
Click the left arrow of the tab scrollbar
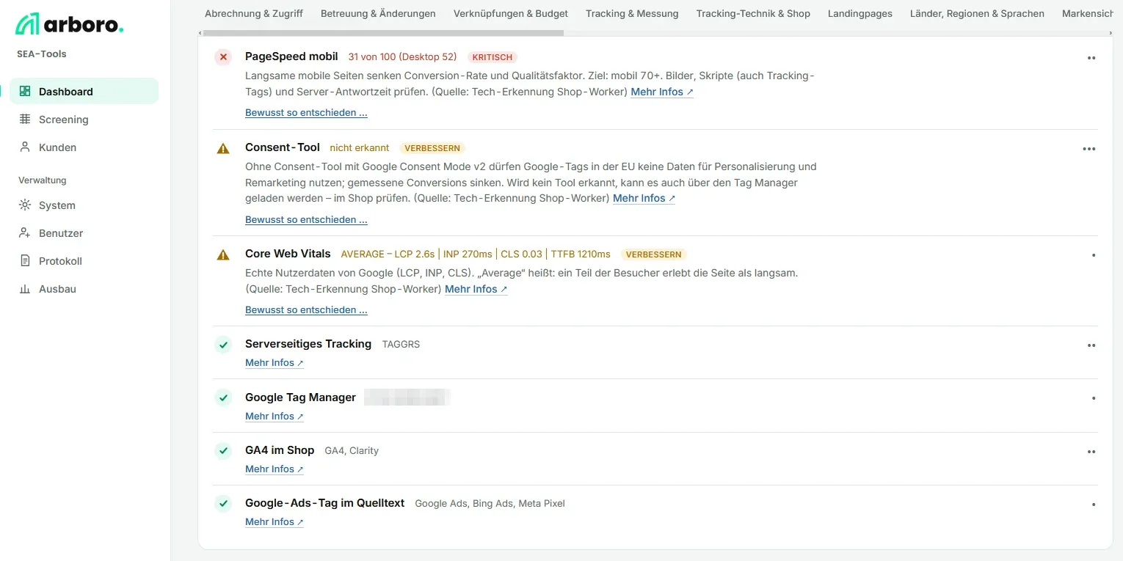coord(200,33)
